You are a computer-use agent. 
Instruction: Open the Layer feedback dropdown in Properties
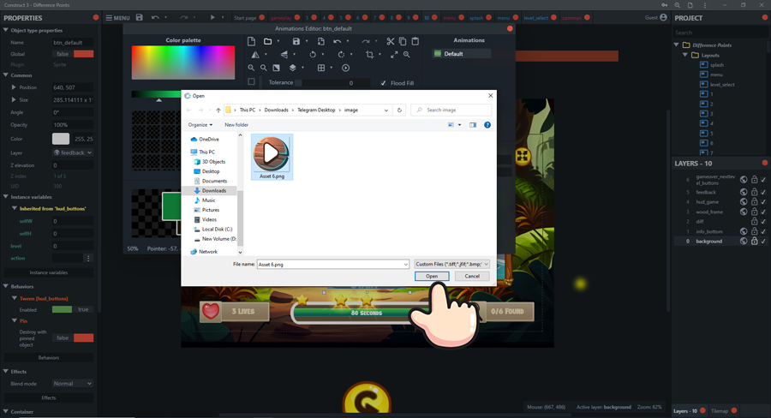point(73,153)
